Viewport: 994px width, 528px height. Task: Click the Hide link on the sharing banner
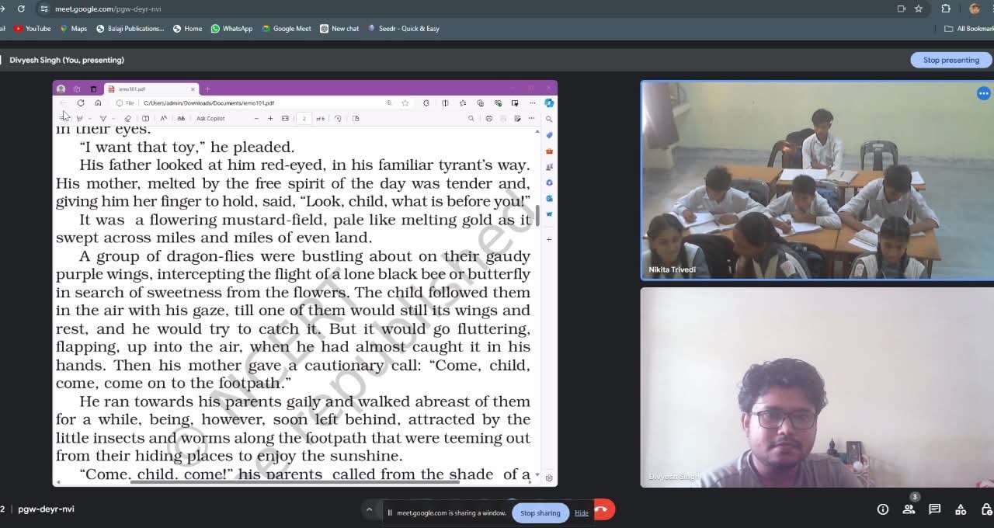pyautogui.click(x=581, y=512)
